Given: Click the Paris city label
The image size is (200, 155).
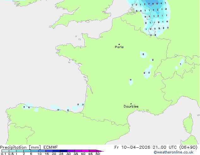Looking at the screenshot, I should (119, 47).
